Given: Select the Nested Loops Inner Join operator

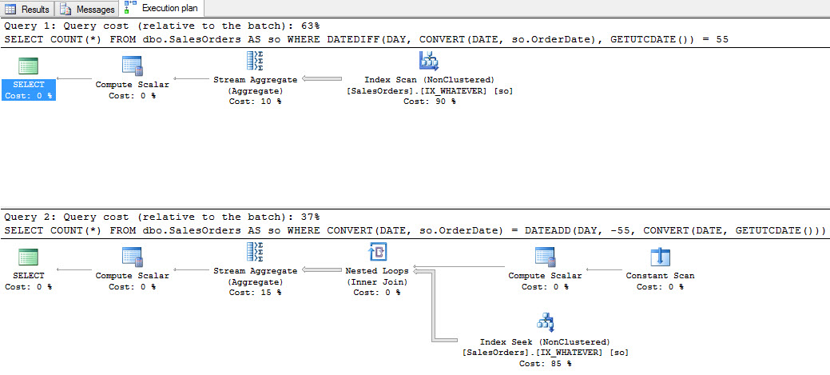Looking at the screenshot, I should coord(377,256).
